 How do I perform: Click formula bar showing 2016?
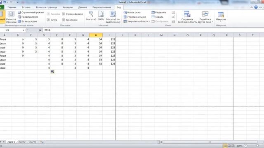(153, 30)
